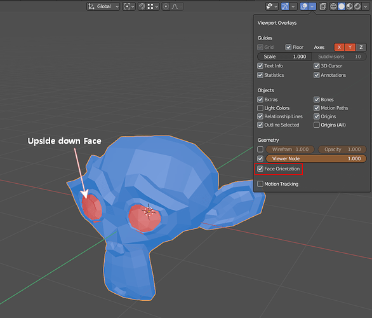Open the transform pivot point menu
Viewport: 372px width, 318px height.
coord(129,6)
